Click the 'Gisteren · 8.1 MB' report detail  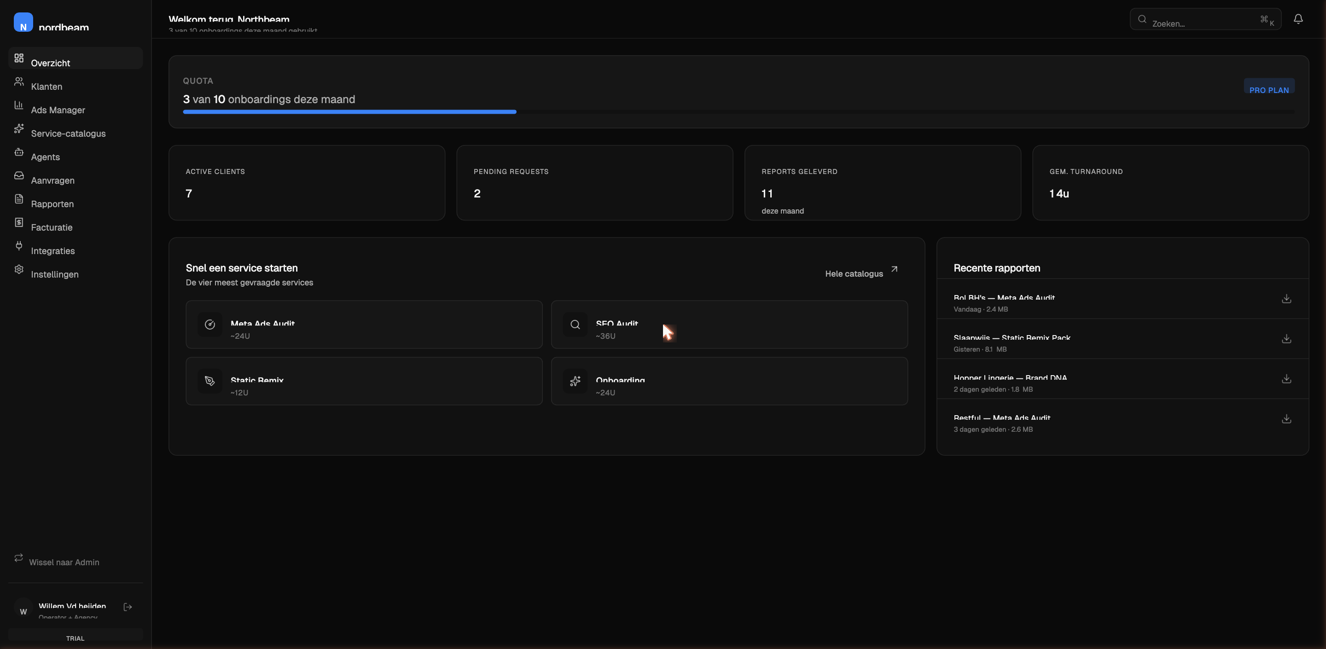click(x=980, y=349)
